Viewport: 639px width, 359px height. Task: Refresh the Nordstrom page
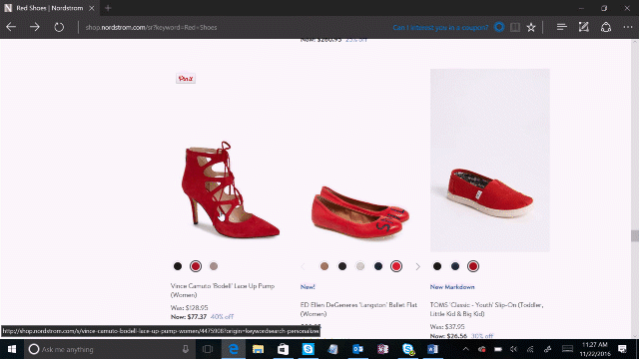[59, 27]
